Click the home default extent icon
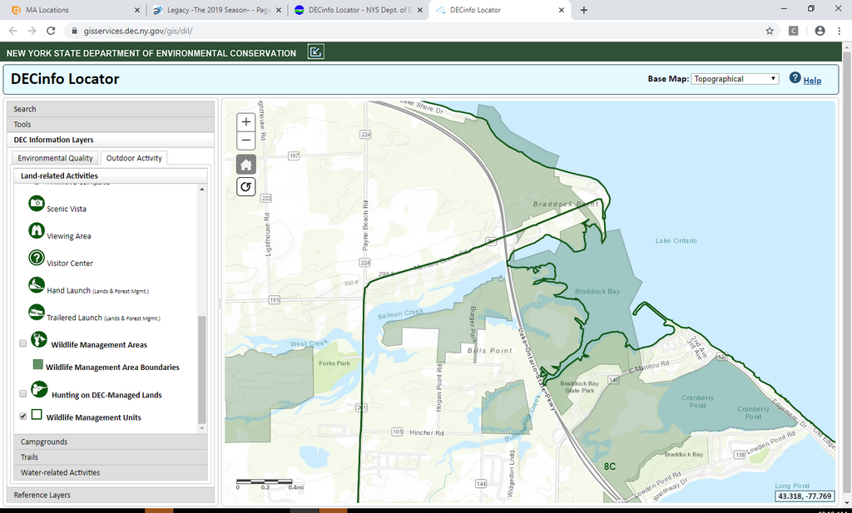 [x=245, y=164]
